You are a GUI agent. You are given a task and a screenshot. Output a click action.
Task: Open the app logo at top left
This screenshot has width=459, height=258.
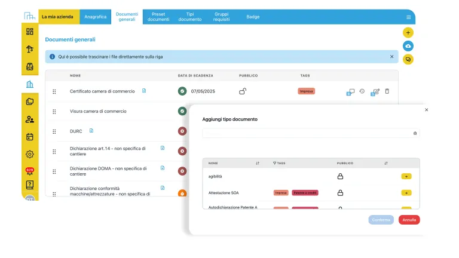(29, 16)
